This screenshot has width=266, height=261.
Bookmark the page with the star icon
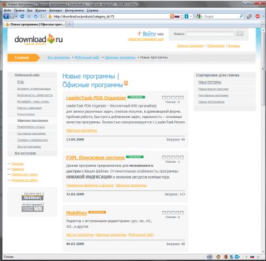[182, 16]
